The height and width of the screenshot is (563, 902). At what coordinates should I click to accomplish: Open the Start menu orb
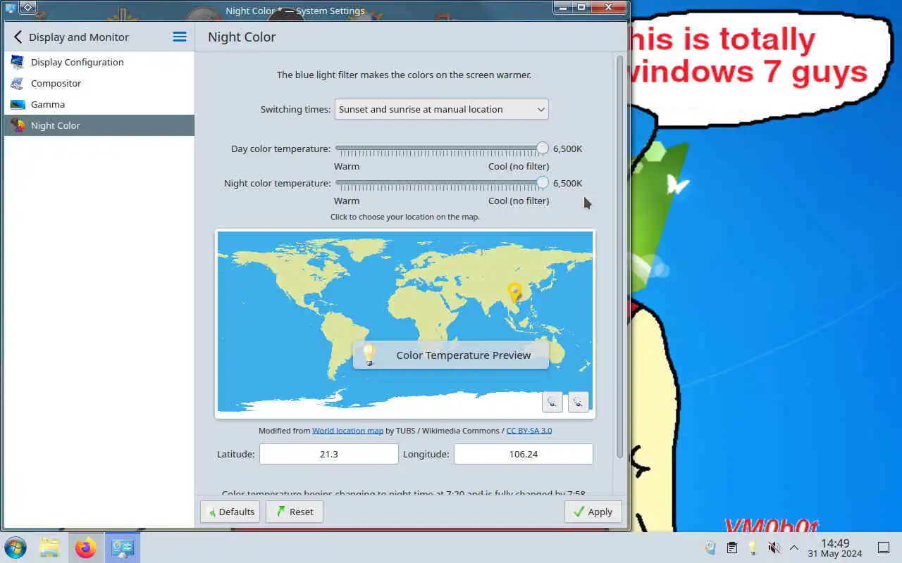click(16, 548)
